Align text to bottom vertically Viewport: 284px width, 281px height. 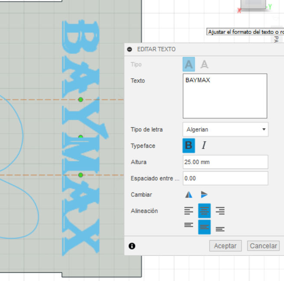[x=220, y=229]
